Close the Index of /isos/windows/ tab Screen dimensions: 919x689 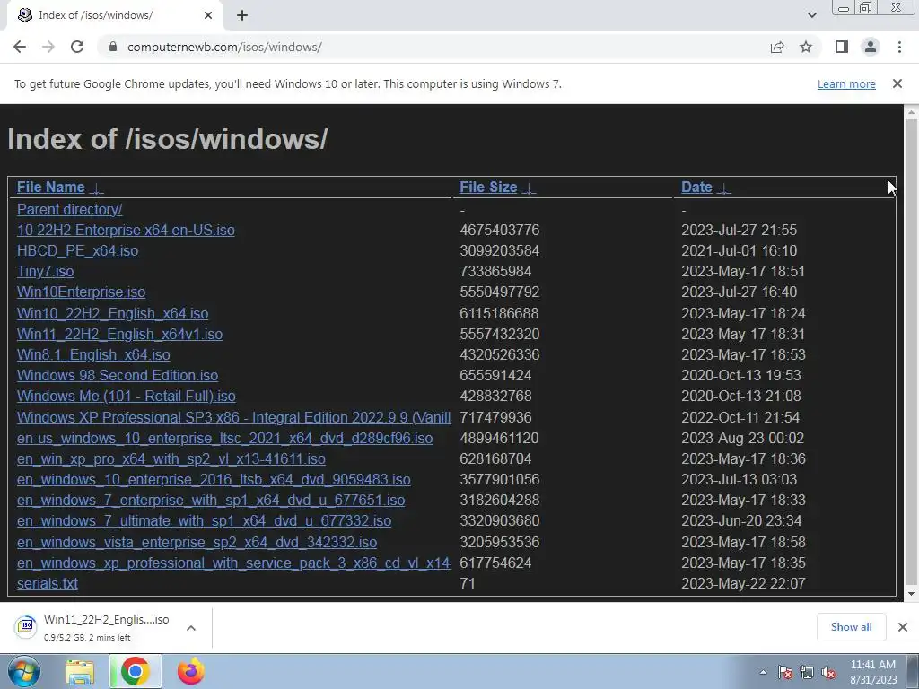tap(208, 15)
